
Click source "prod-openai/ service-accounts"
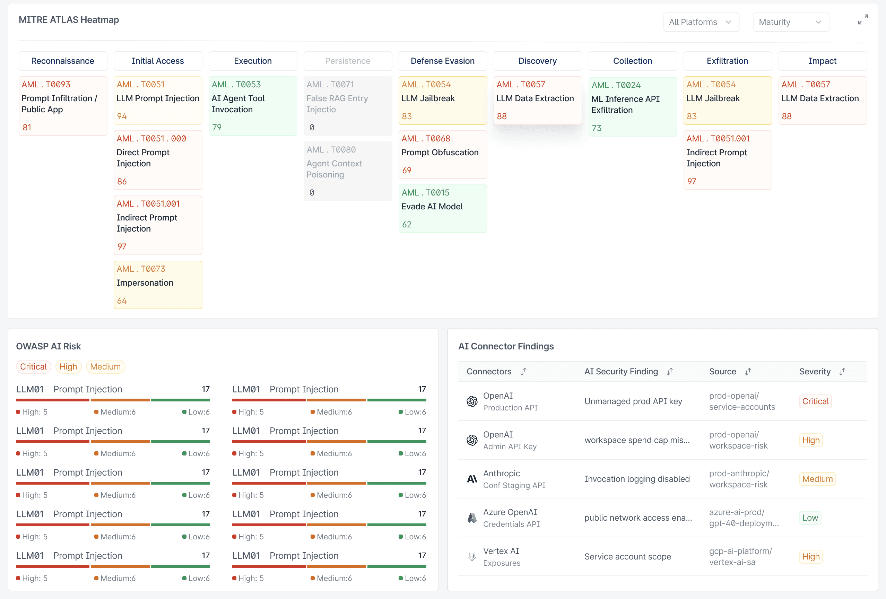[742, 401]
